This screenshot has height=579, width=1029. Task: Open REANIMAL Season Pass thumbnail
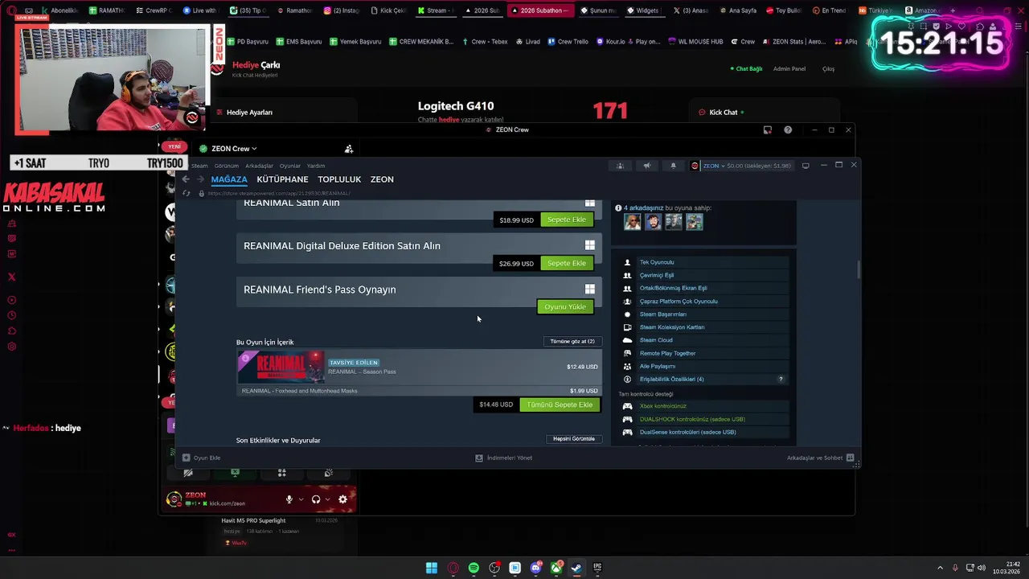pos(281,367)
